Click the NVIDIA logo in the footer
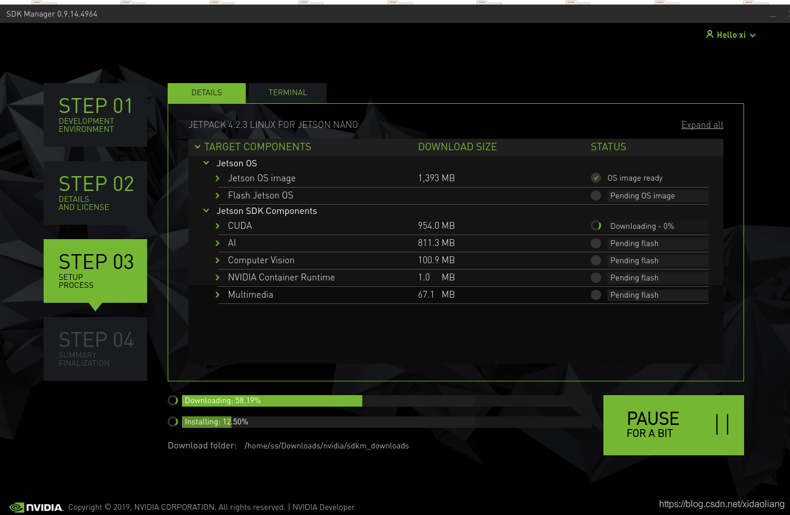 tap(37, 508)
